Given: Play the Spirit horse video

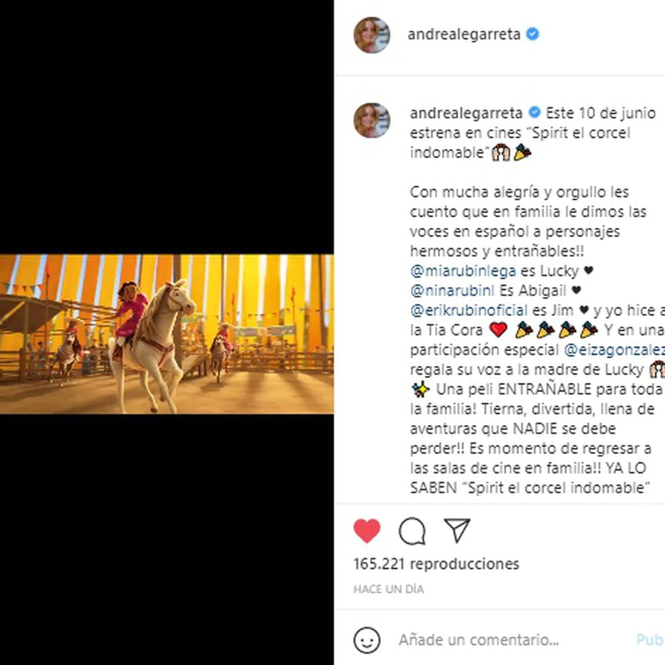Looking at the screenshot, I should (x=167, y=334).
